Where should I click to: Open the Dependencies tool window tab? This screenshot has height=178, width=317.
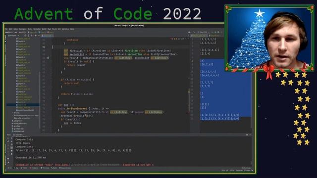[65, 168]
